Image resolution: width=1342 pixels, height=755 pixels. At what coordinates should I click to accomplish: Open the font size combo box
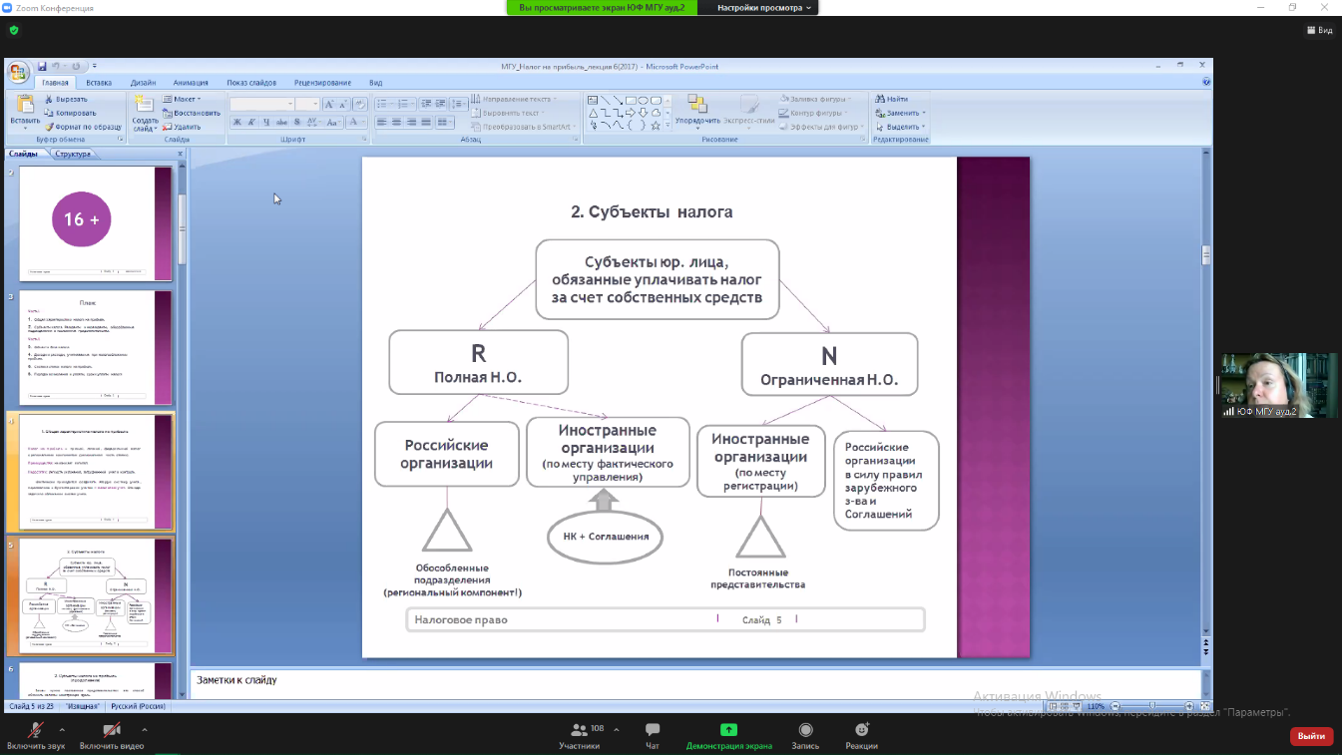coord(308,104)
